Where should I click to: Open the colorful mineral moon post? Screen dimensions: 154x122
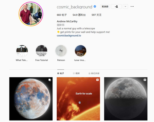(31, 99)
